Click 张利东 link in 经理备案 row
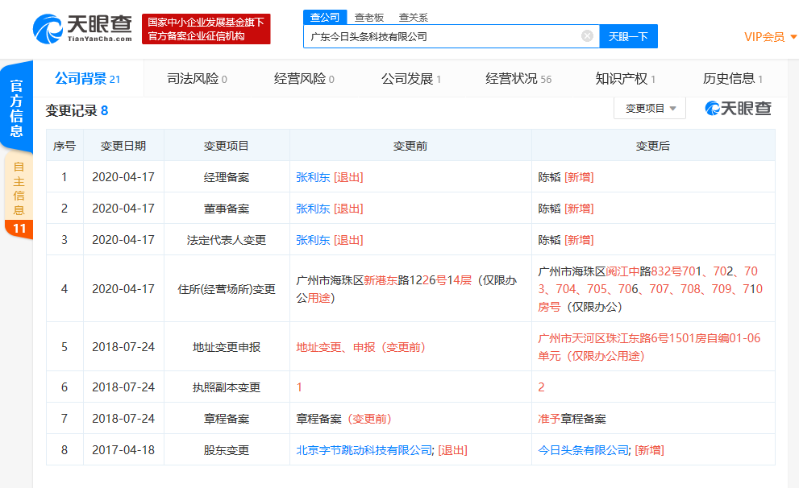Image resolution: width=799 pixels, height=488 pixels. (x=313, y=177)
